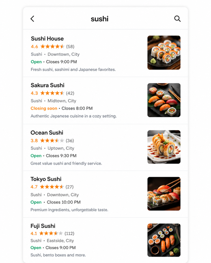Click the "sushi" search title text

pos(99,19)
